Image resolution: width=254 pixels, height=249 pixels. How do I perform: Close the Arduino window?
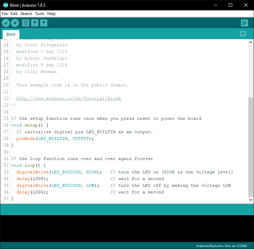click(246, 5)
